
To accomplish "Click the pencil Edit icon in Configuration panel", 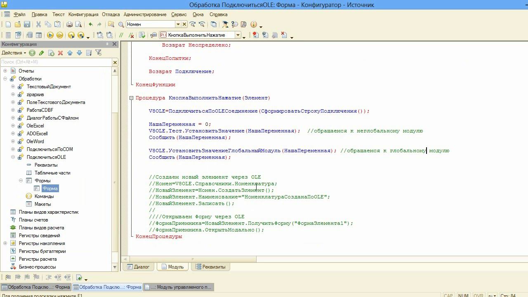I will coord(42,53).
